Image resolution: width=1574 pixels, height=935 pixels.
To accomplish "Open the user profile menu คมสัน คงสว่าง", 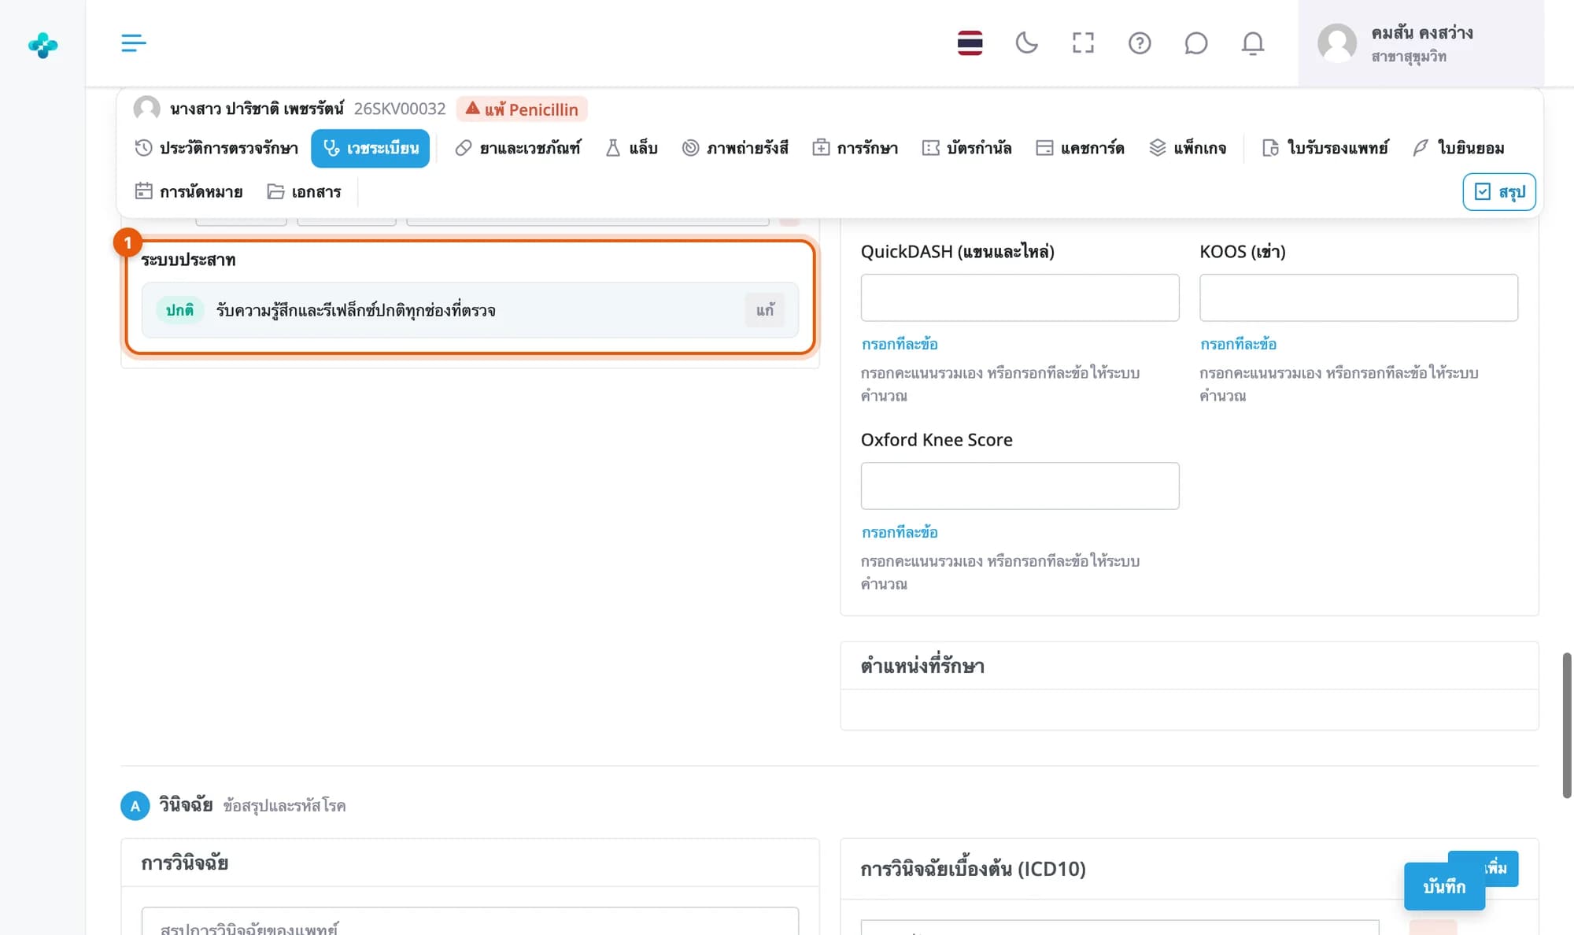I will pyautogui.click(x=1421, y=43).
